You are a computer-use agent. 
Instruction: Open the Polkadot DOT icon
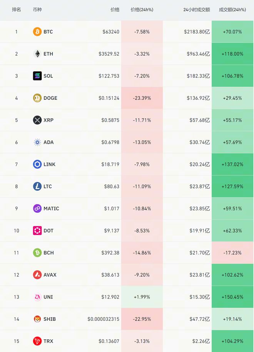click(37, 231)
